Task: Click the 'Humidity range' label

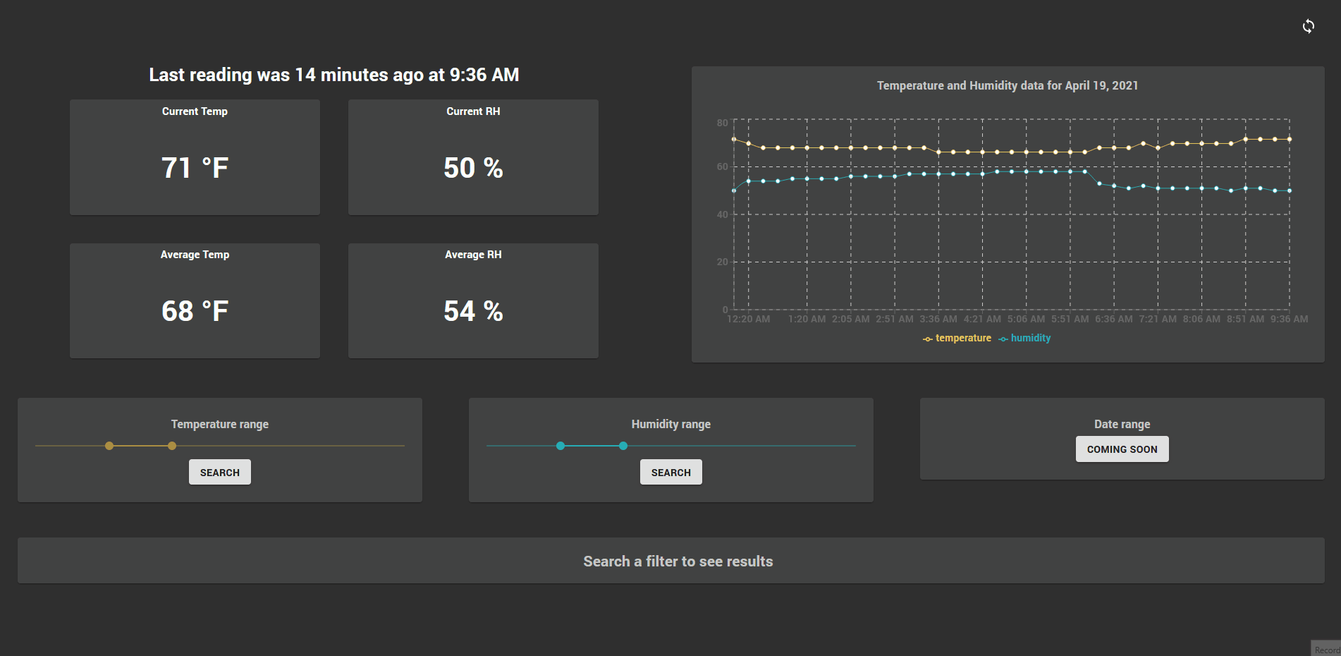Action: [x=671, y=424]
